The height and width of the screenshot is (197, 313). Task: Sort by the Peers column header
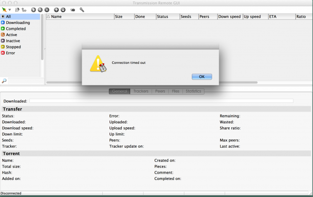click(208, 17)
